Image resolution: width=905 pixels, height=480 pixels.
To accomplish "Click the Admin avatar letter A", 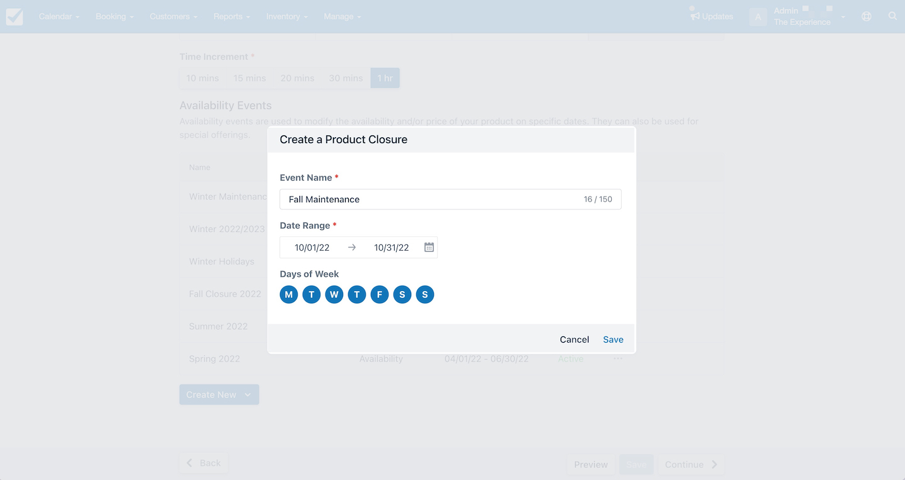I will pyautogui.click(x=758, y=17).
